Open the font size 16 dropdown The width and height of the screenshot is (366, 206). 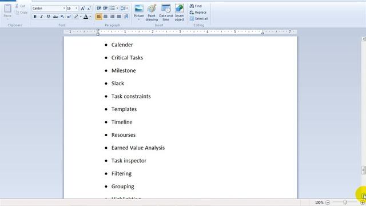tap(76, 9)
